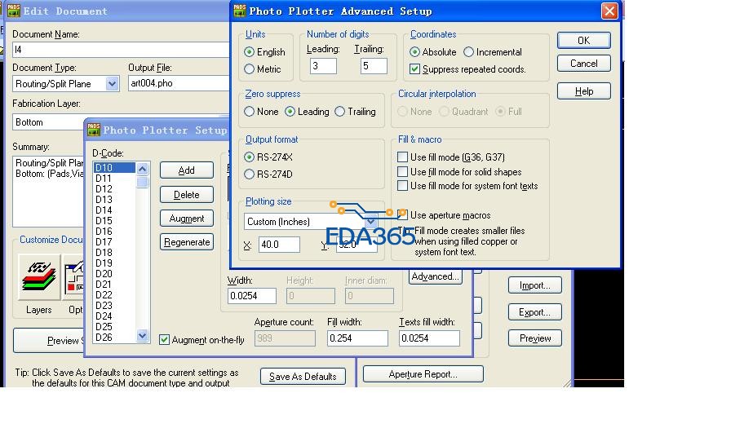Open the Plotting size dropdown
This screenshot has width=744, height=446.
(370, 222)
